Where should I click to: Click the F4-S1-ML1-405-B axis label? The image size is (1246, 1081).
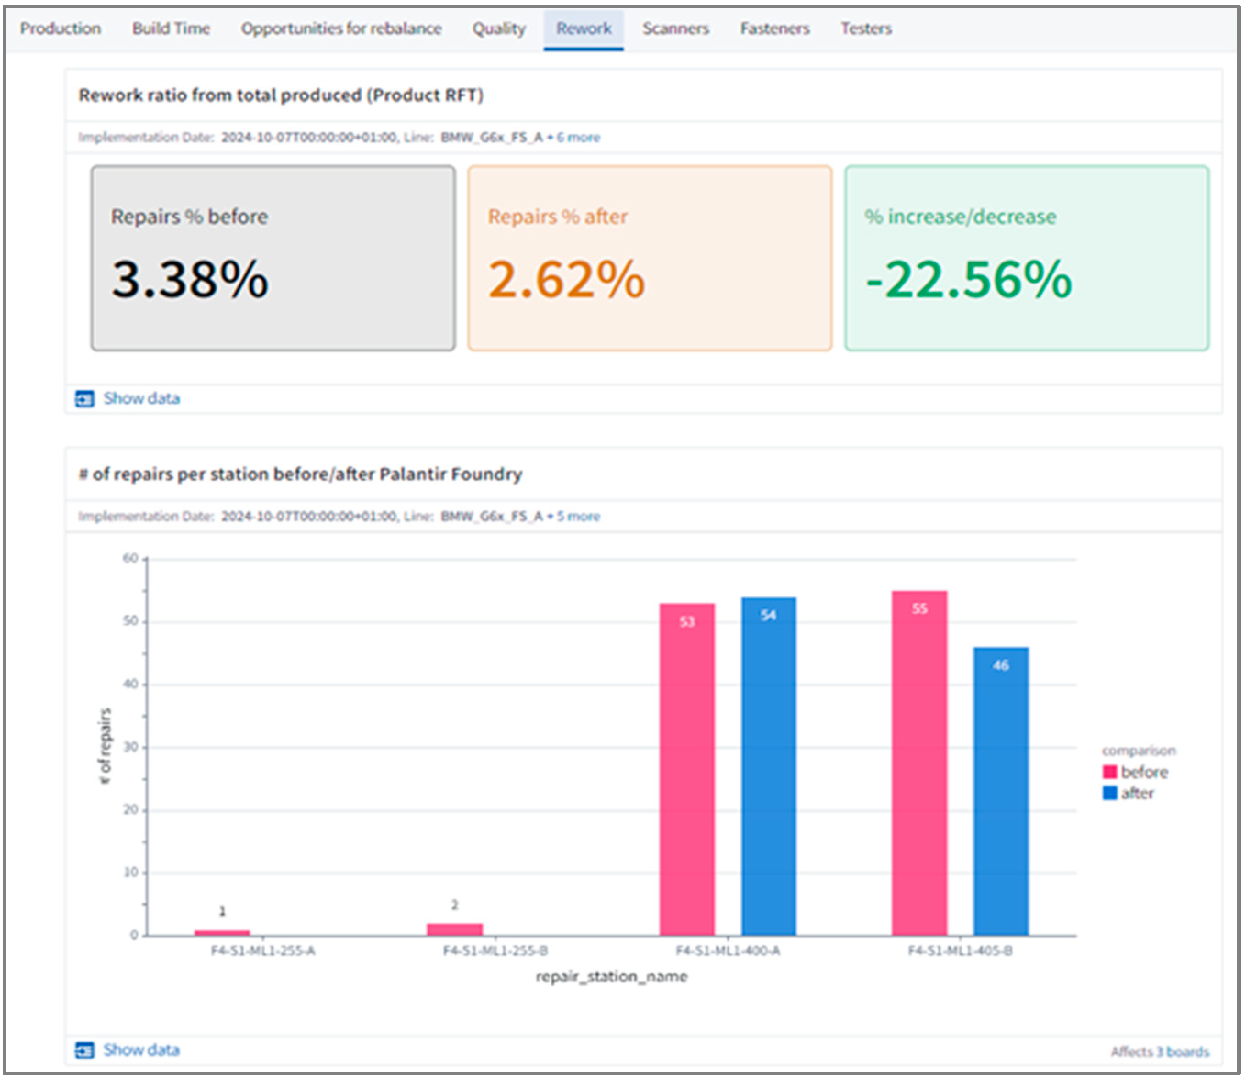[961, 951]
